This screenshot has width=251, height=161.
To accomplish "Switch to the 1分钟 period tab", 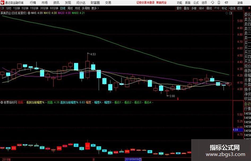I will point(16,8).
